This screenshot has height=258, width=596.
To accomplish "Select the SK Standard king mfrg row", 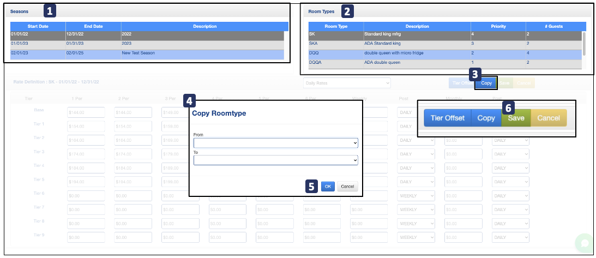I will click(x=444, y=35).
